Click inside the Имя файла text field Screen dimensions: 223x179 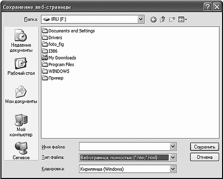124,146
